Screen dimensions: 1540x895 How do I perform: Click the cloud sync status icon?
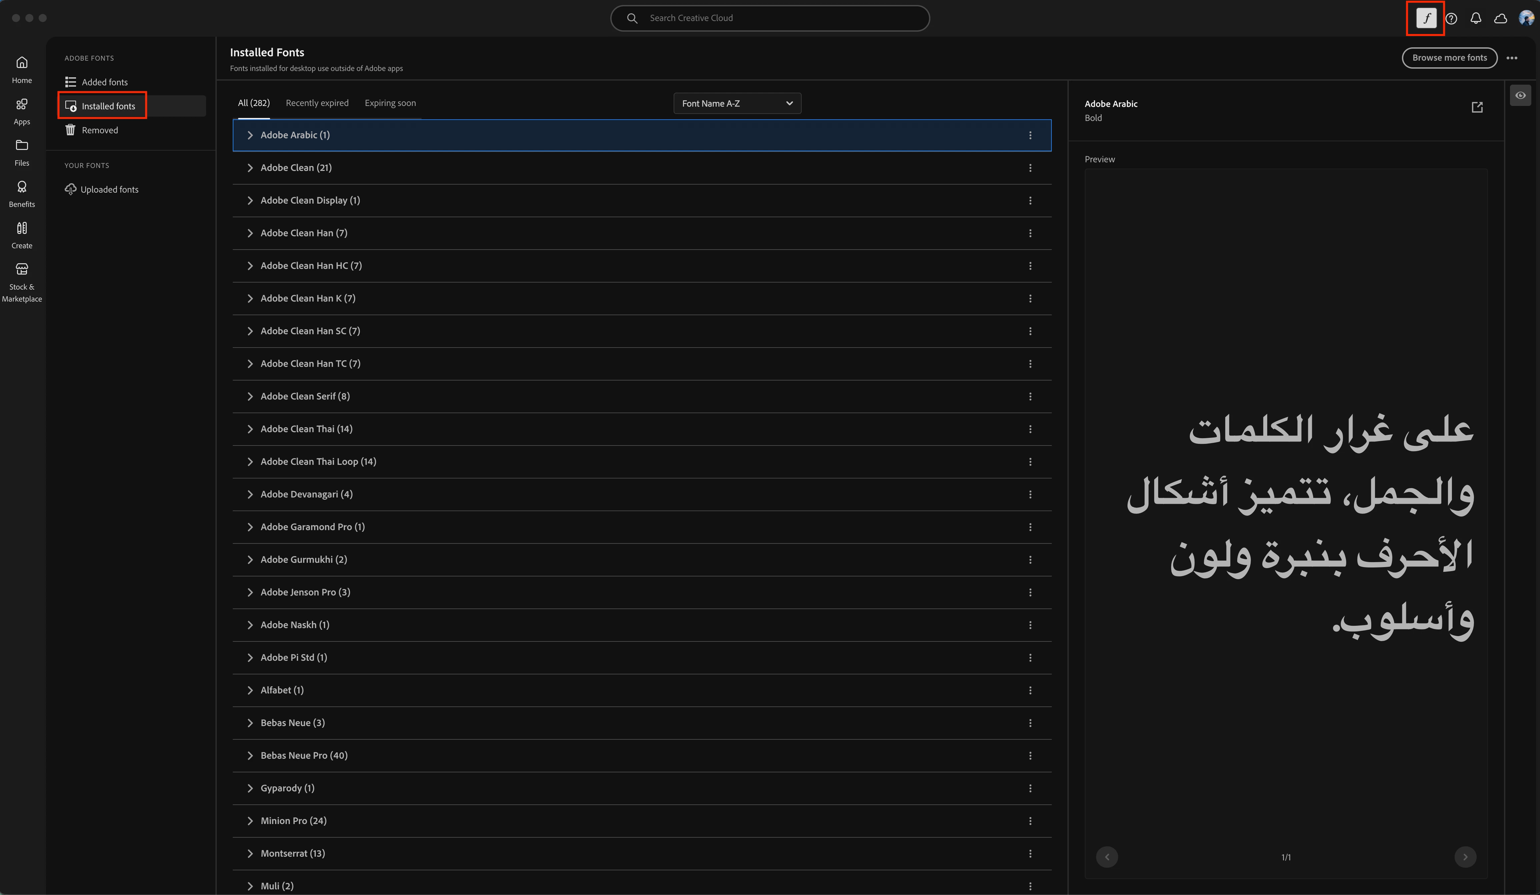pos(1500,18)
